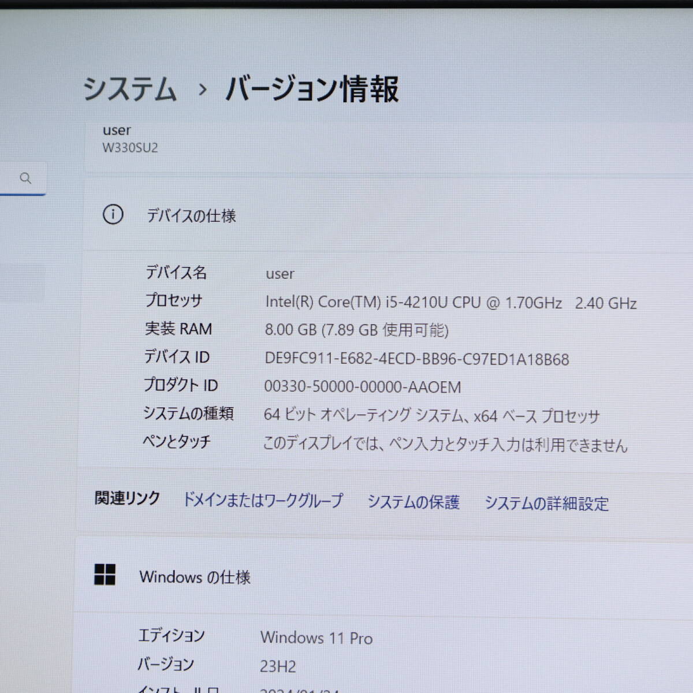Open システムの詳細設定 link
693x693 pixels.
pos(546,504)
